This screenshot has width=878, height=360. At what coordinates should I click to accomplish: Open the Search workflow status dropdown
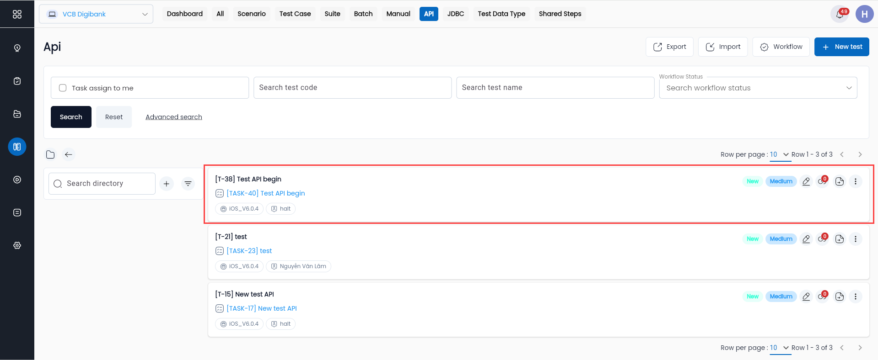tap(758, 88)
